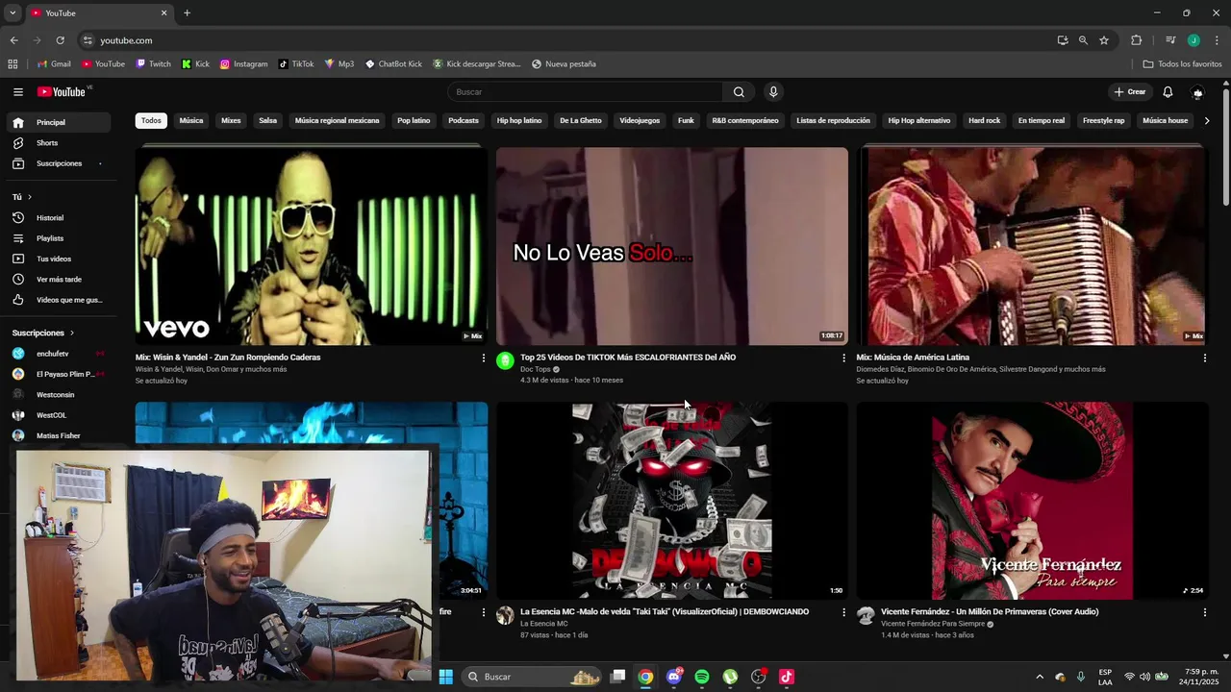Select the Todos filter chip
Viewport: 1231px width, 692px height.
[151, 121]
